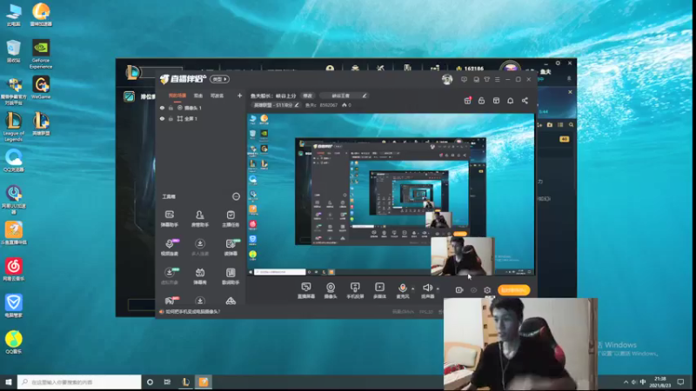Click the 修改 button next to title
Viewport: 696px width, 391px height.
[x=308, y=96]
